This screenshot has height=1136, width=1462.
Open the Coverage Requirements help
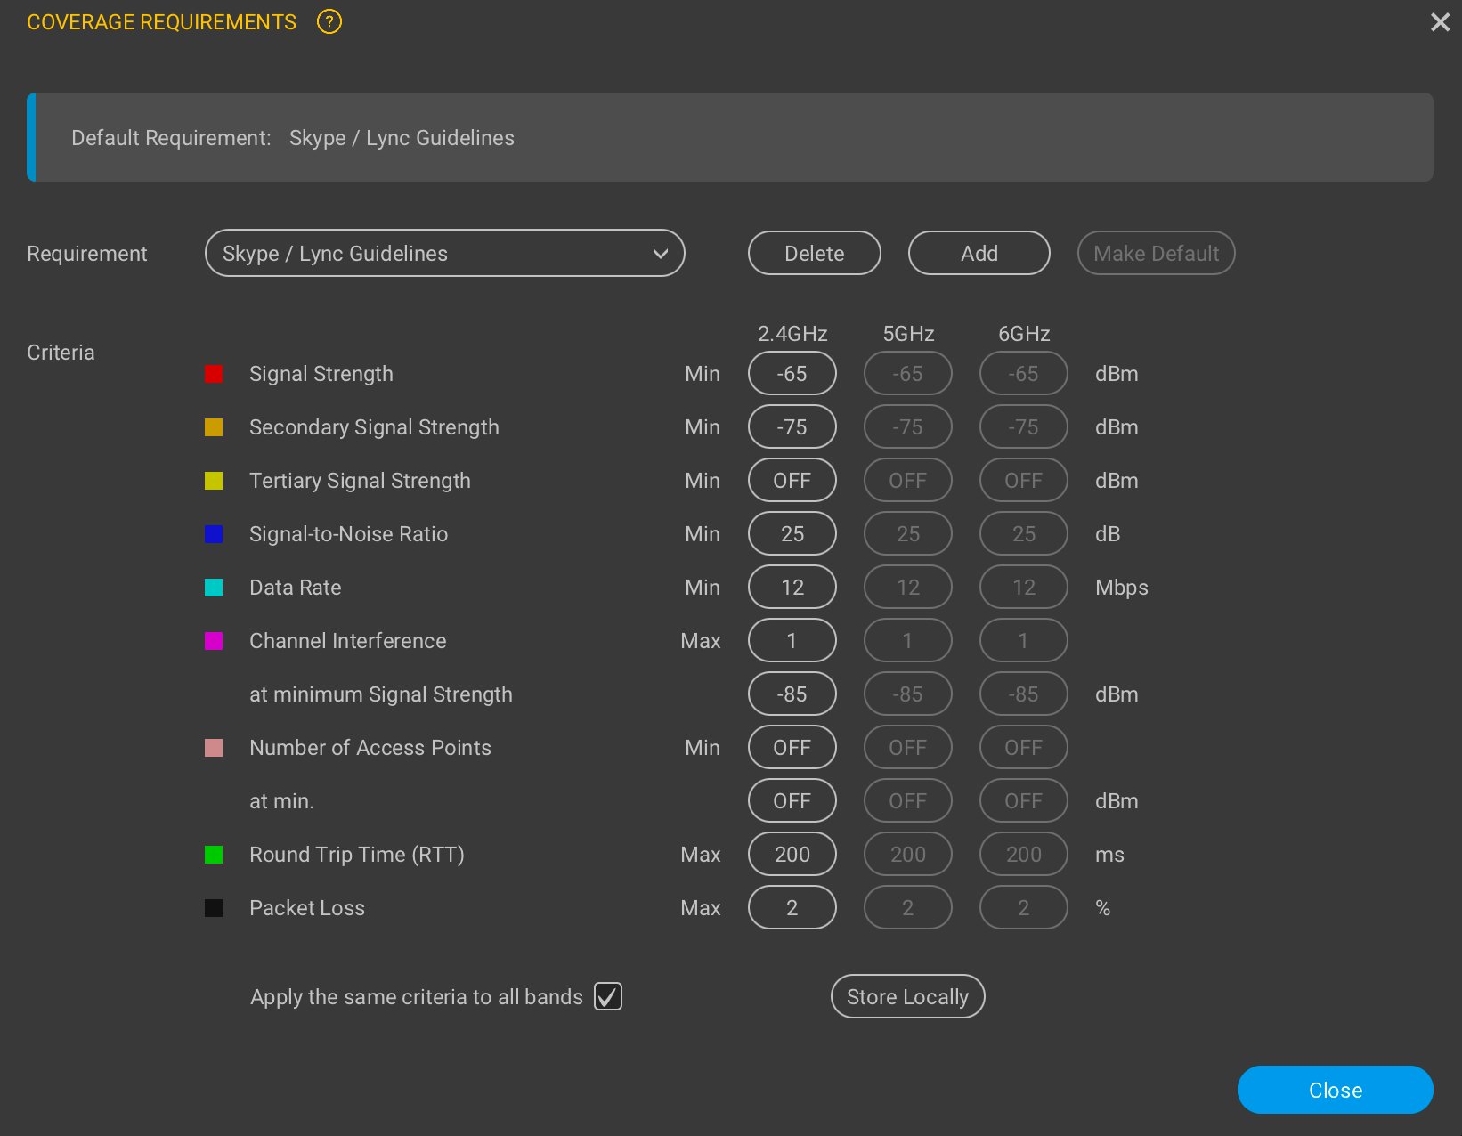(x=329, y=21)
